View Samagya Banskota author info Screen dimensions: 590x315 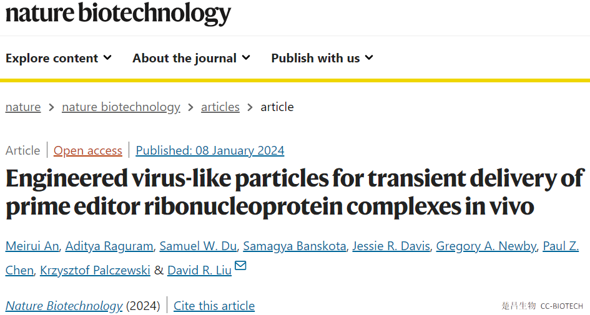click(295, 246)
